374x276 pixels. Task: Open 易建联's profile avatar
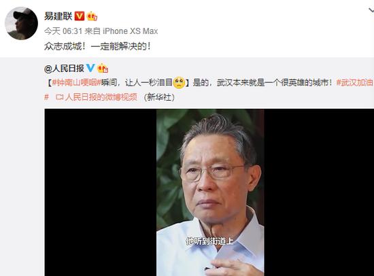tap(21, 23)
